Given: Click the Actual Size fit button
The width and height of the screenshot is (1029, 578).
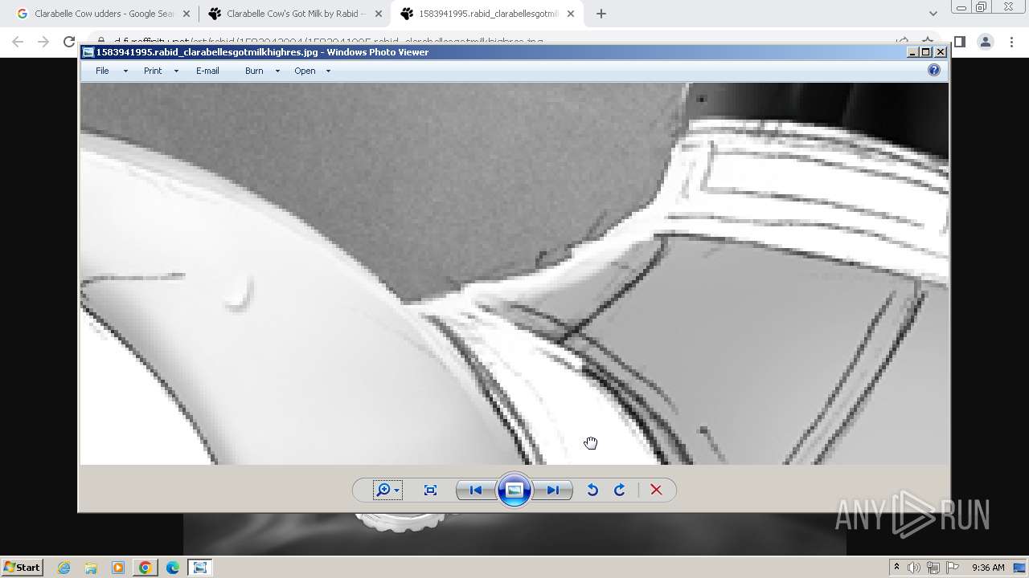Looking at the screenshot, I should coord(430,490).
